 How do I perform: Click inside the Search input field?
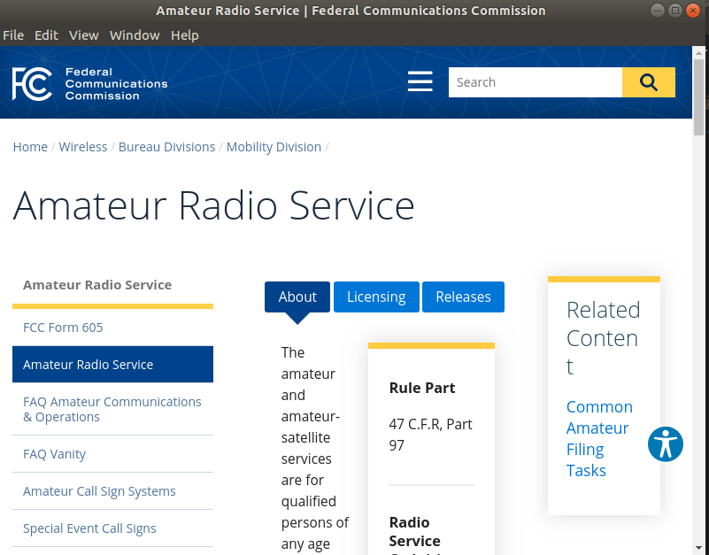[x=536, y=82]
